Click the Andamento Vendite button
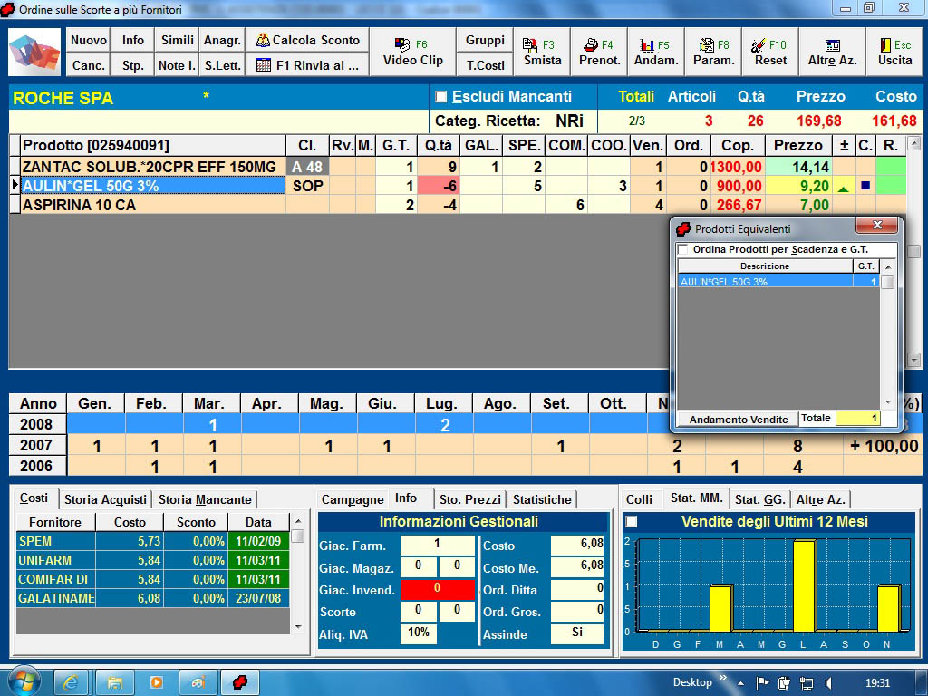 738,420
